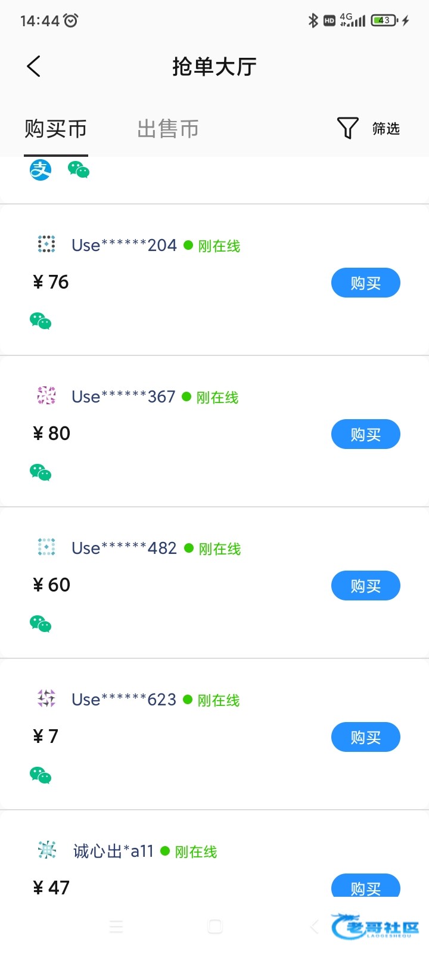429x954 pixels.
Task: Tap WeChat pay icon under ¥ 7
Action: pos(41,776)
